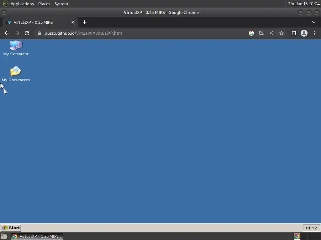Reload the VirtualXP page
Screen dimensions: 321x240
pos(27,33)
